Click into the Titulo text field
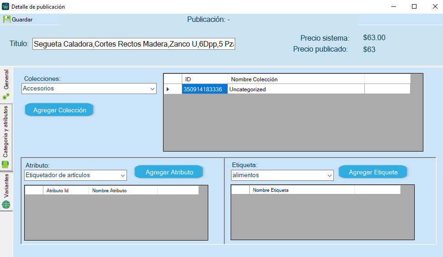443x257 pixels. (134, 44)
